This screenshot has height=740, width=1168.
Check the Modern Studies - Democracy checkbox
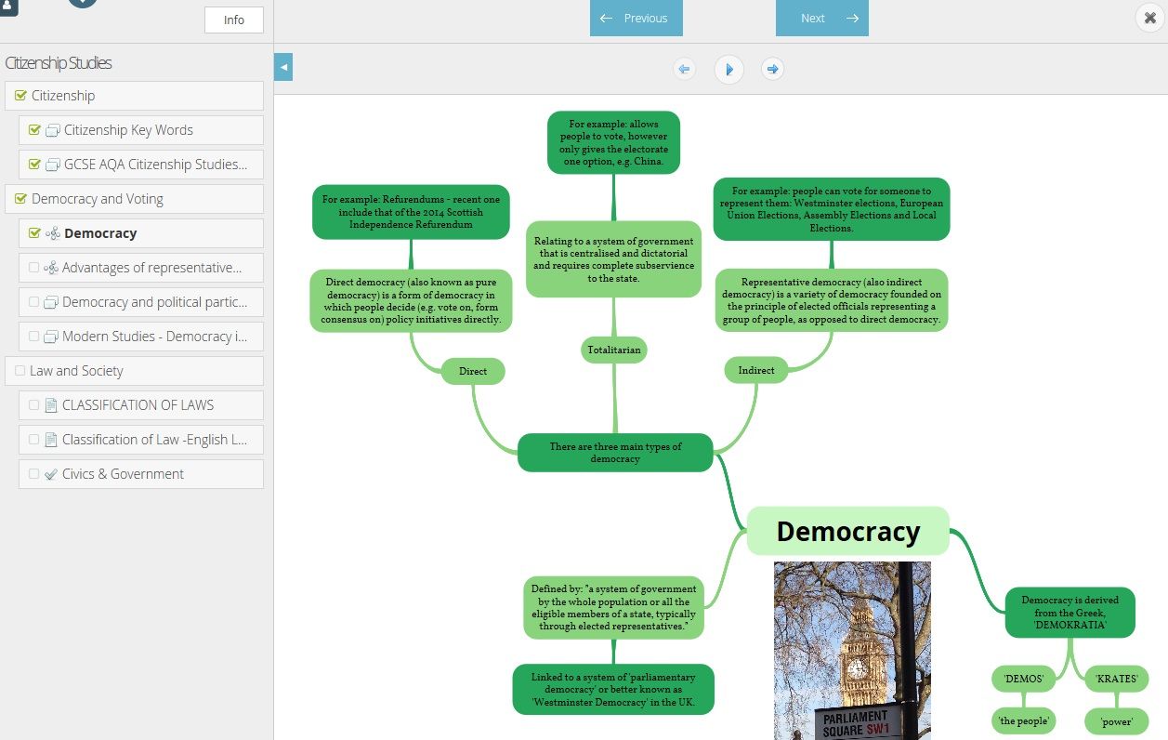pyautogui.click(x=34, y=337)
